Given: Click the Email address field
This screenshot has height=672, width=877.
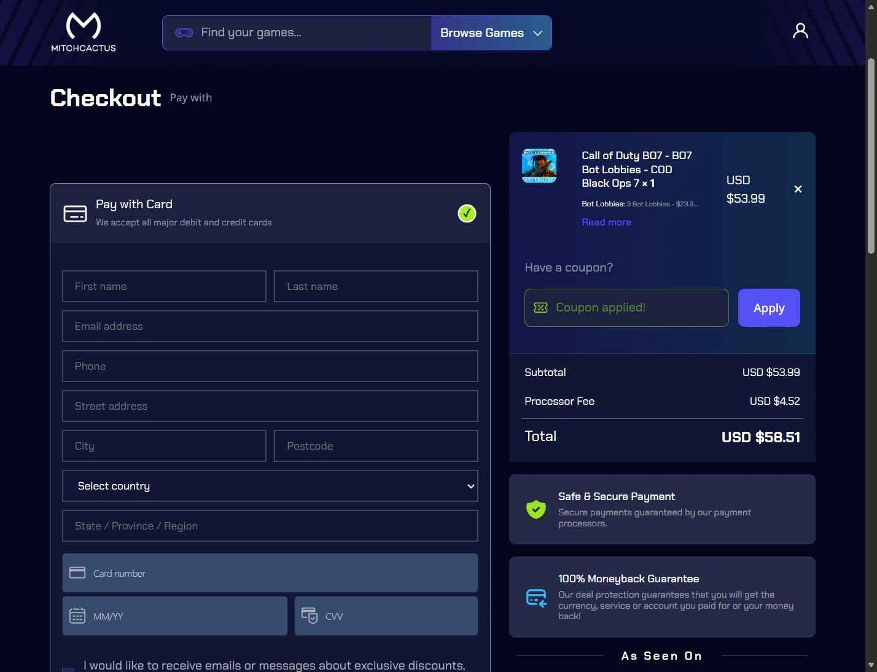Looking at the screenshot, I should pos(270,326).
